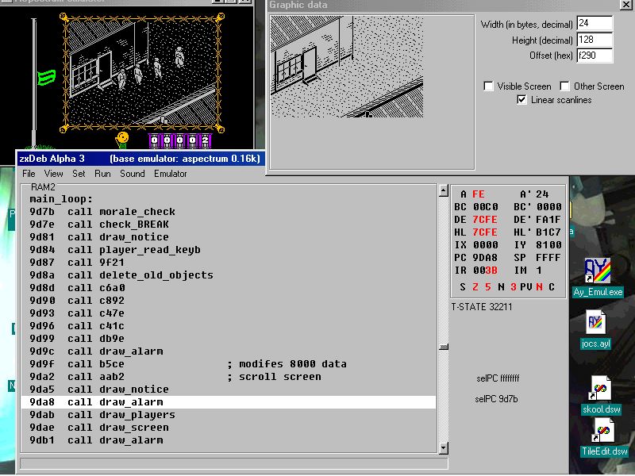Click the selPC ffffffff label
This screenshot has width=635, height=476.
click(498, 378)
